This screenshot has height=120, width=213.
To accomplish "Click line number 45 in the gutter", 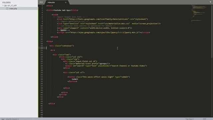I will (42, 104).
